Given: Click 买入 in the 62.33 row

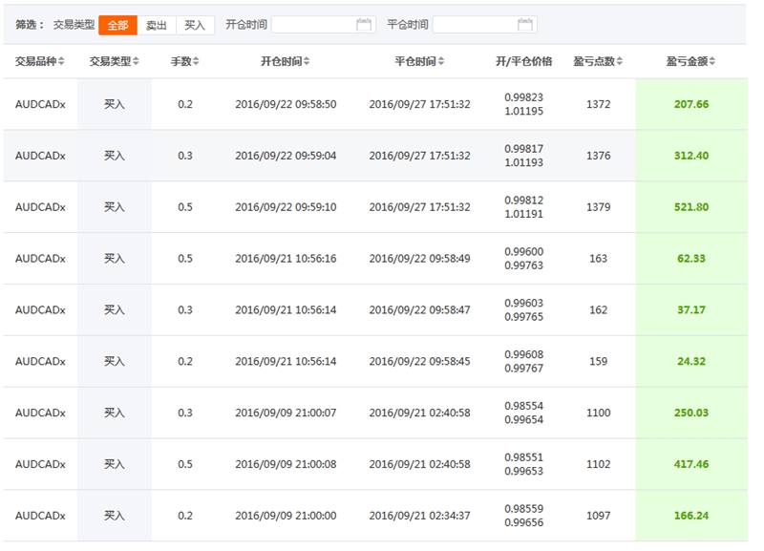Looking at the screenshot, I should tap(114, 259).
